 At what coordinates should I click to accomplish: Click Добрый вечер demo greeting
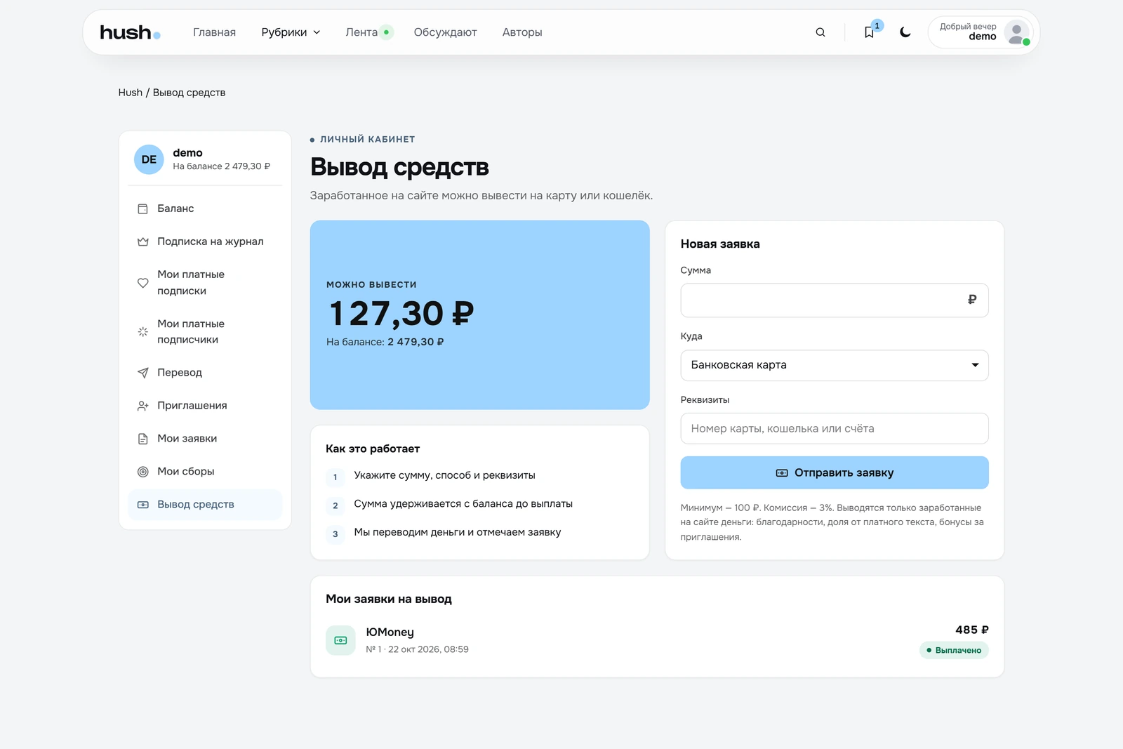968,32
